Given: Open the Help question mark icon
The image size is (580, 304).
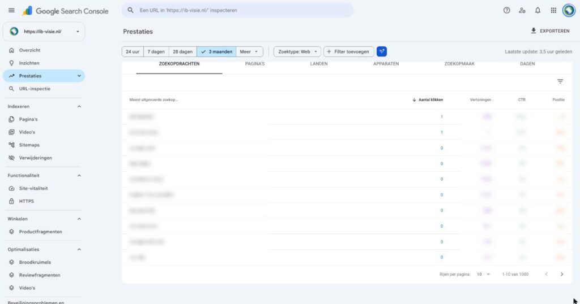Looking at the screenshot, I should click(x=507, y=10).
